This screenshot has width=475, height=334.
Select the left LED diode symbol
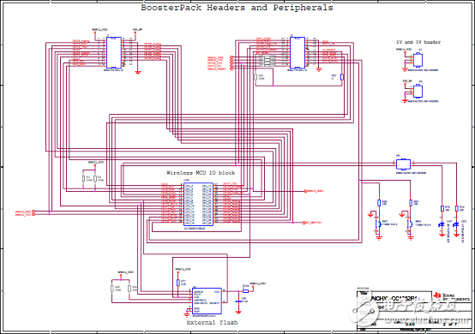442,225
